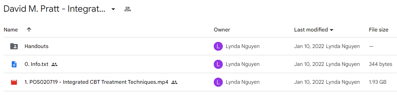Click the Lynda Nguyen avatar in the mp4 row

tap(218, 82)
